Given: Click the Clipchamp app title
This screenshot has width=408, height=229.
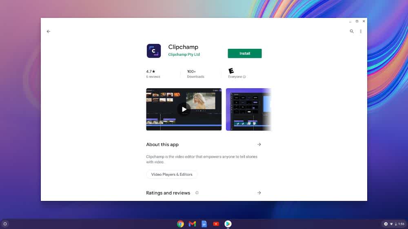Looking at the screenshot, I should tap(183, 47).
